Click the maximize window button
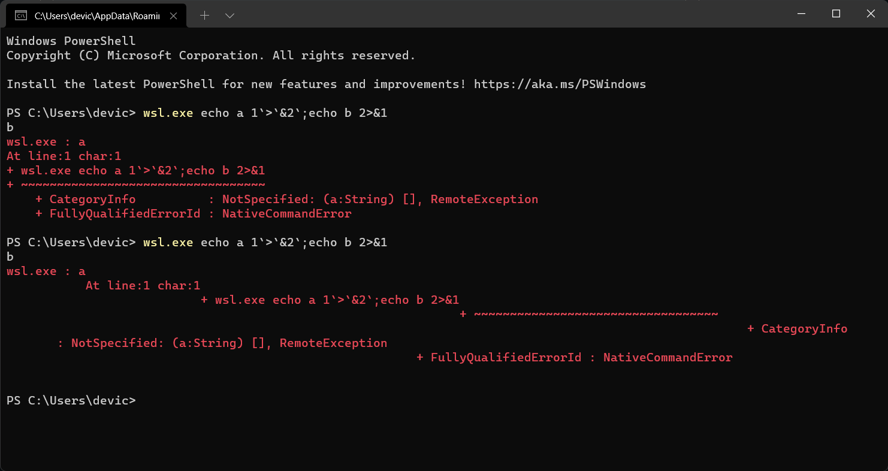 pyautogui.click(x=836, y=13)
